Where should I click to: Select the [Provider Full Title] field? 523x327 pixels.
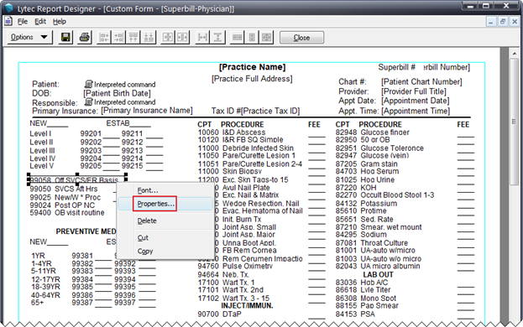(414, 91)
